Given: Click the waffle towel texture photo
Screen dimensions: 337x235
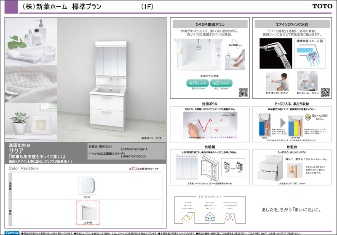Looking at the screenshot, I should pos(31,84).
